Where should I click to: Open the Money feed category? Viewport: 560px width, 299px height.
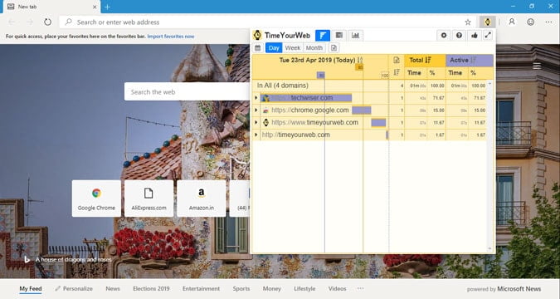click(272, 289)
